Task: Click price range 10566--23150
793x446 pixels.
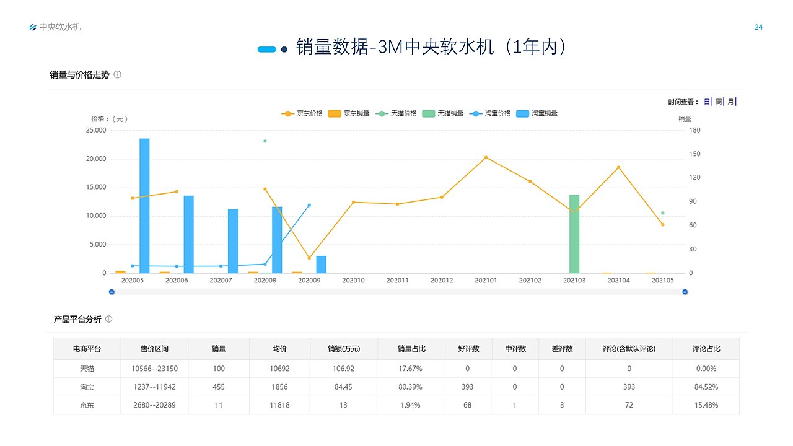Action: click(154, 369)
